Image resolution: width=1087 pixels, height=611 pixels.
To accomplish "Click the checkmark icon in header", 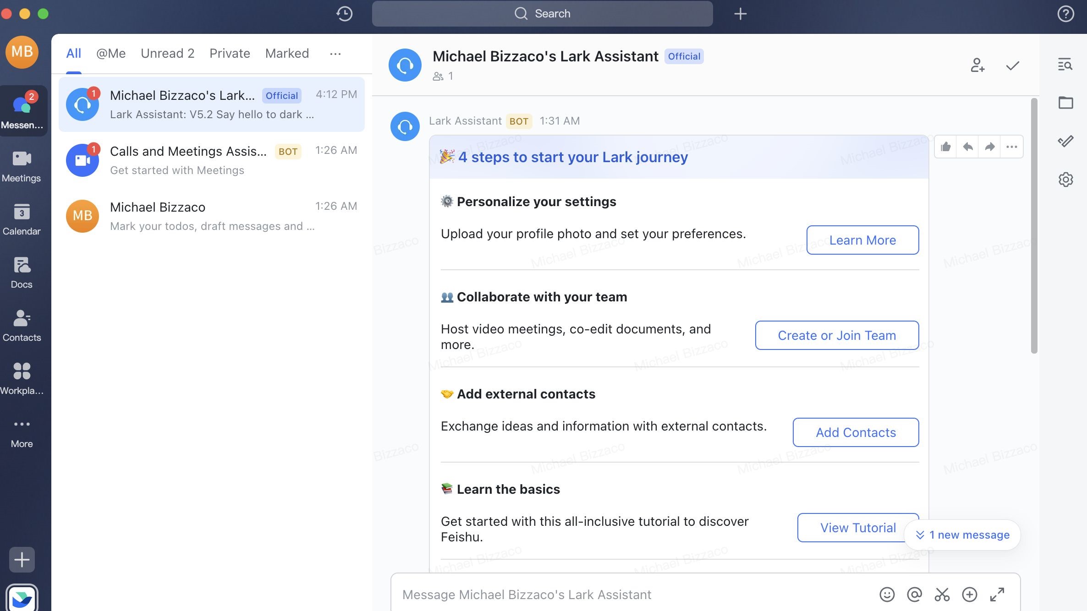I will (x=1012, y=65).
